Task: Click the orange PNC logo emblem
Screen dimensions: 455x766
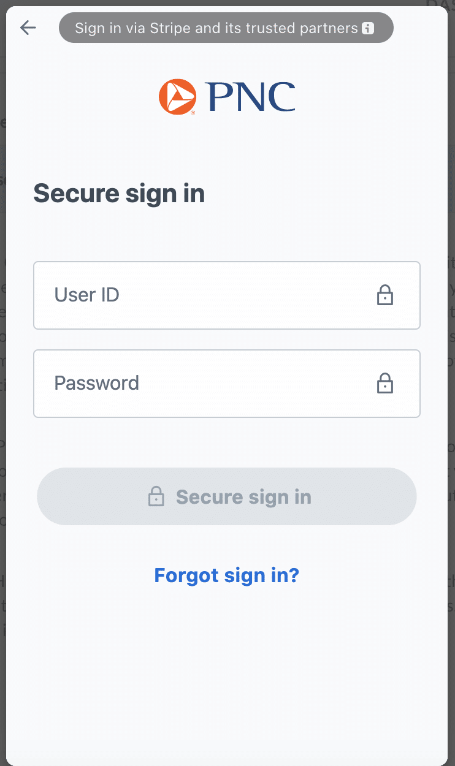Action: (x=177, y=97)
